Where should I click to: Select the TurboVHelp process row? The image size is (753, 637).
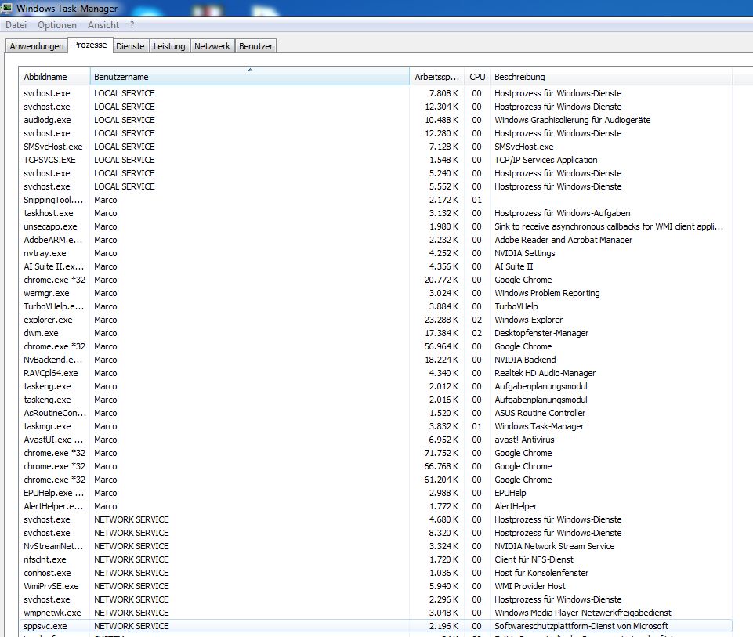[376, 306]
